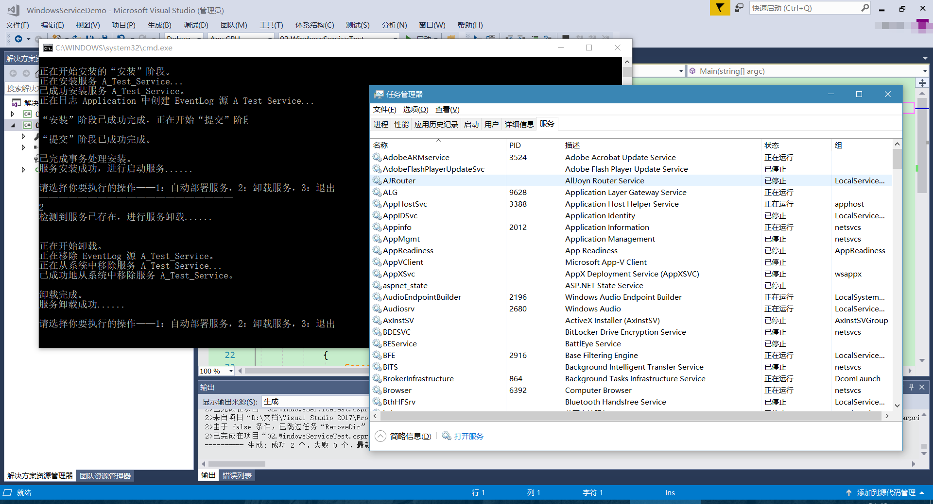Open the Main(string[] argc) member dropdown
933x504 pixels.
pos(925,71)
